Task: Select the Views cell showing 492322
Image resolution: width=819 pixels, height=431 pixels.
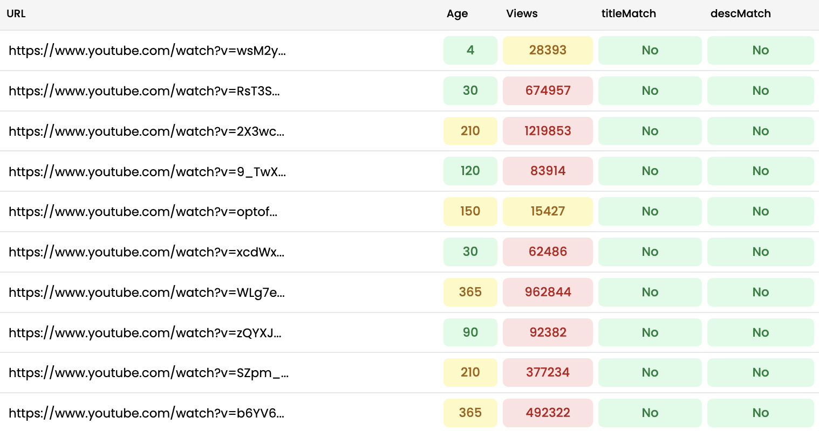Action: [548, 413]
